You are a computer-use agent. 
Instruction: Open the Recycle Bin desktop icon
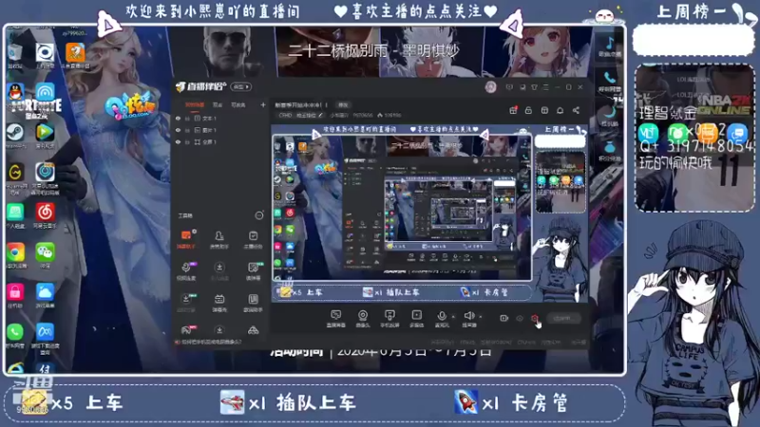pyautogui.click(x=15, y=55)
